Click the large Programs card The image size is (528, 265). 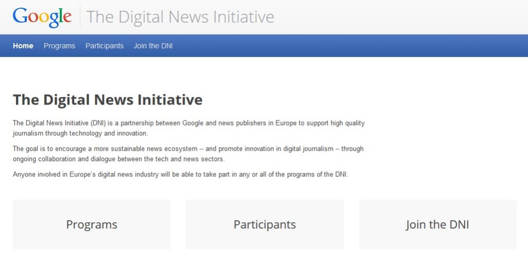coord(92,224)
